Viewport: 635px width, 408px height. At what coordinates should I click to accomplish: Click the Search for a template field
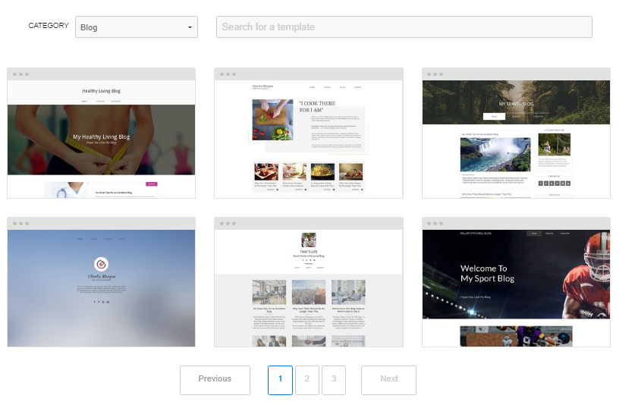404,27
